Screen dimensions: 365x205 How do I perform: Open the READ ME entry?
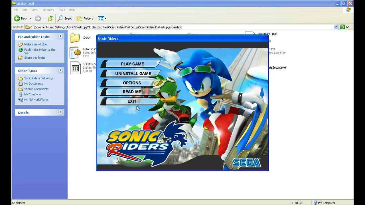(132, 92)
